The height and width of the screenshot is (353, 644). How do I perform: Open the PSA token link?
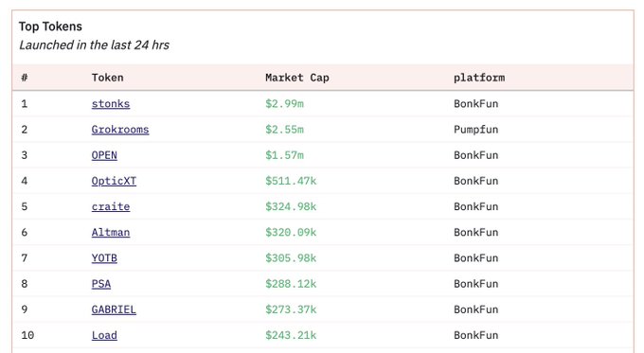coord(101,284)
